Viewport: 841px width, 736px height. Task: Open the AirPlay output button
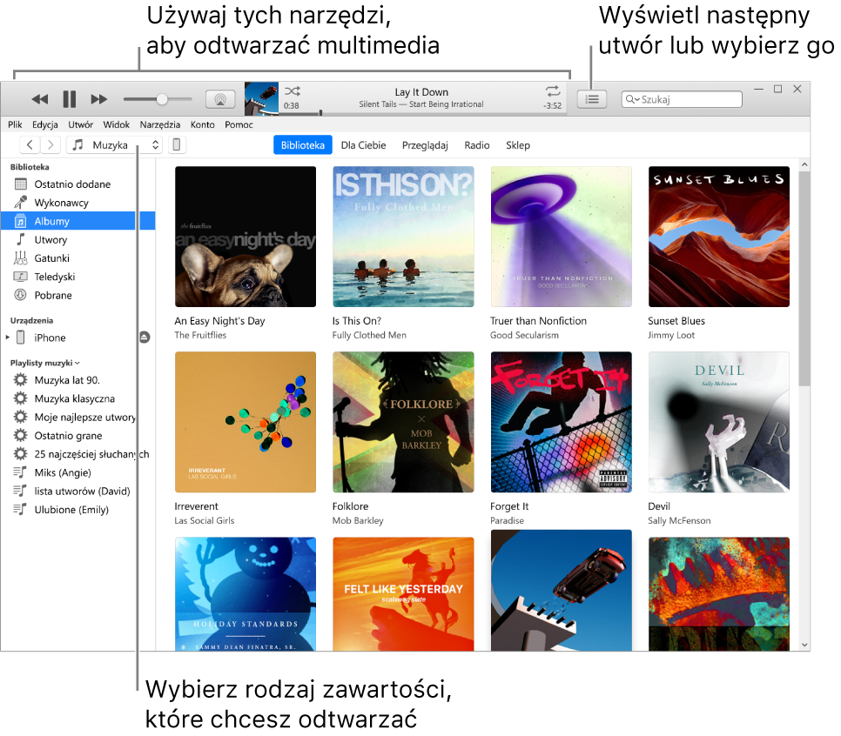(x=220, y=99)
